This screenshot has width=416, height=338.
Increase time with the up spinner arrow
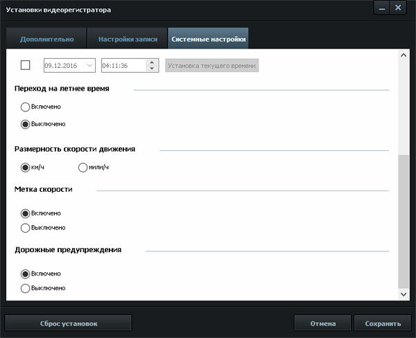click(x=152, y=62)
